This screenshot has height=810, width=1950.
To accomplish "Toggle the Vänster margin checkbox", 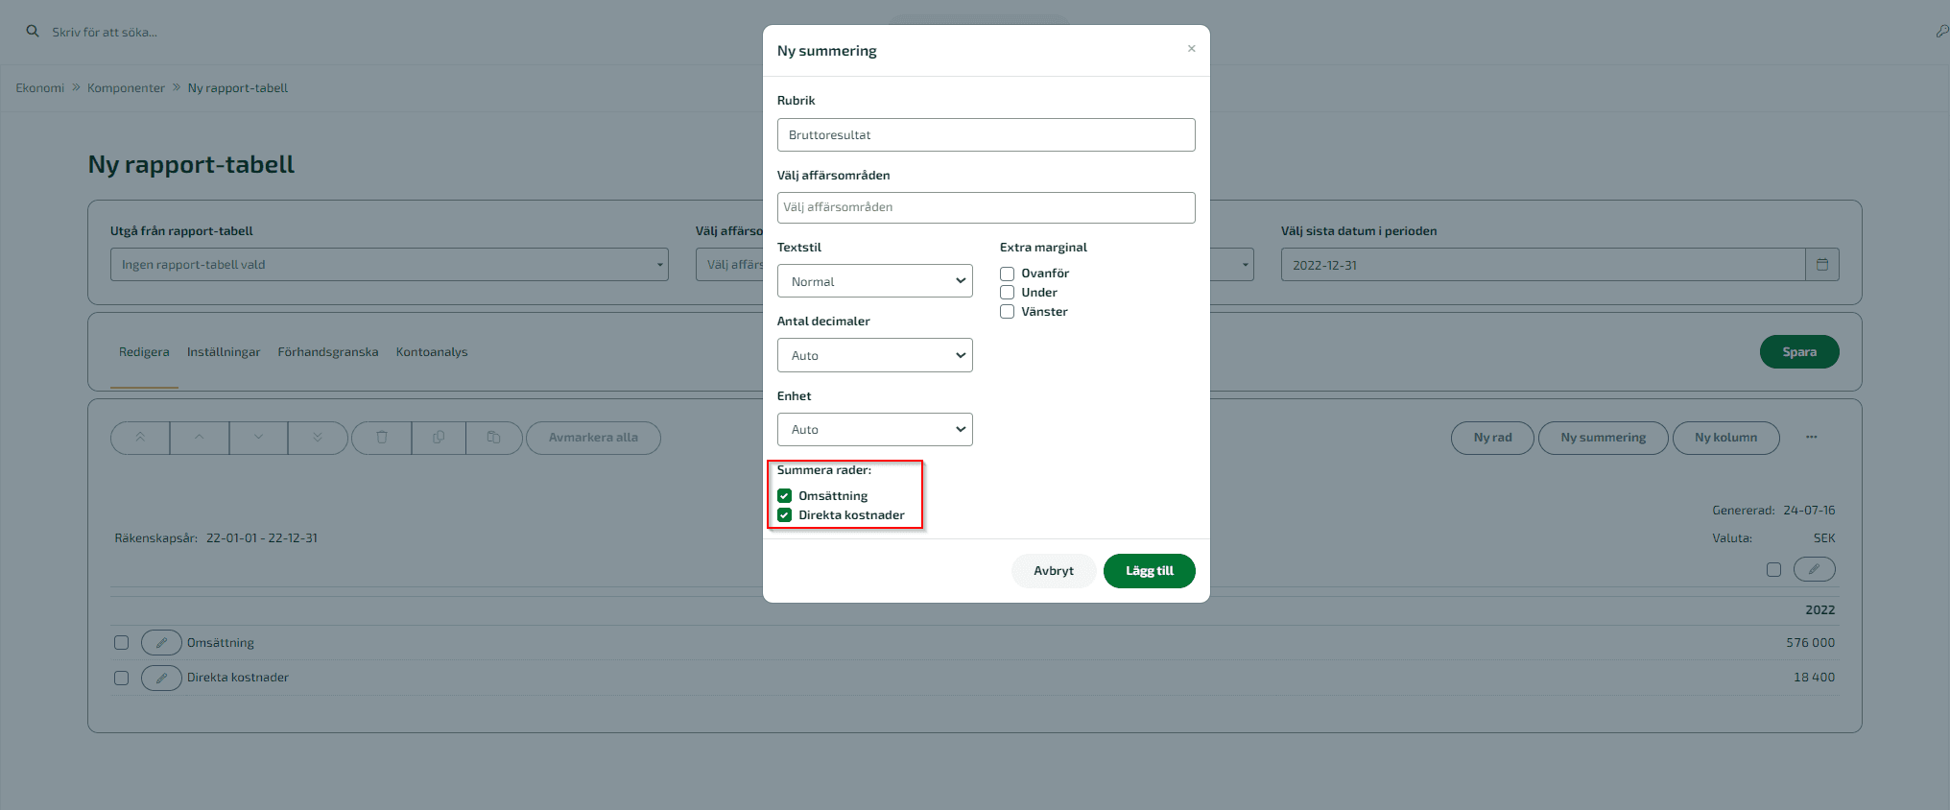I will tap(1008, 312).
